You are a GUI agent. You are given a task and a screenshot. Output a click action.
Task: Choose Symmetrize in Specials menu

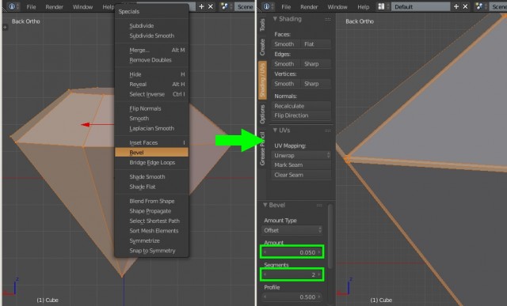[x=151, y=241]
